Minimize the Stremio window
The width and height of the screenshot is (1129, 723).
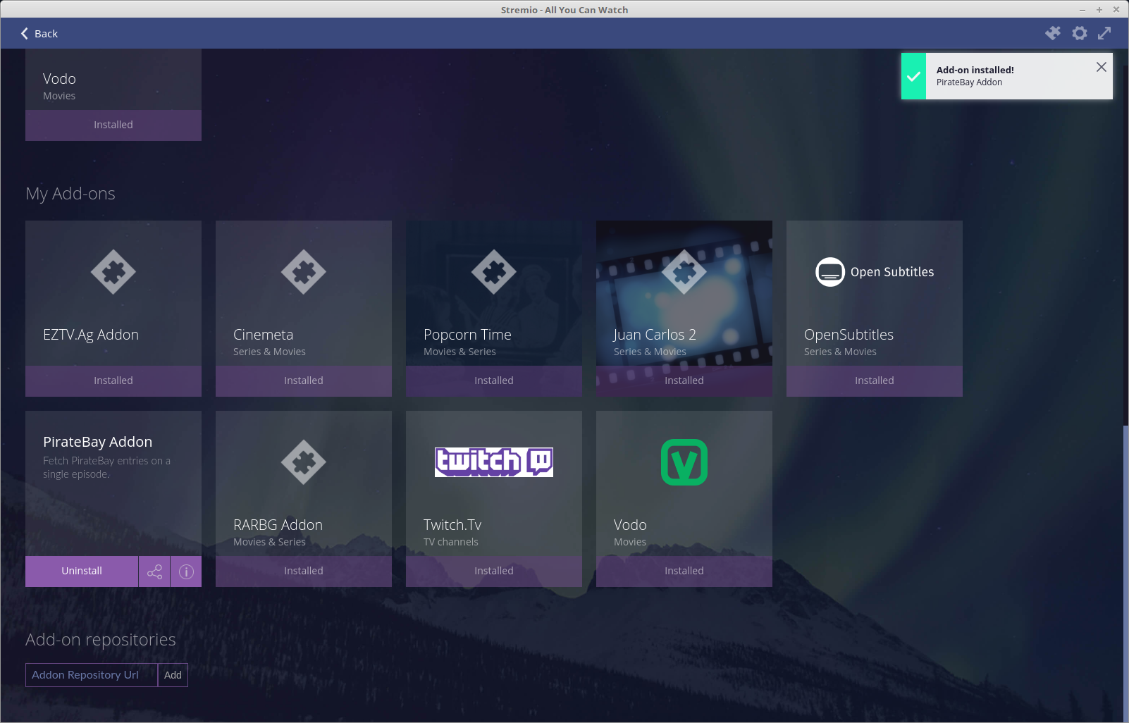click(1082, 10)
